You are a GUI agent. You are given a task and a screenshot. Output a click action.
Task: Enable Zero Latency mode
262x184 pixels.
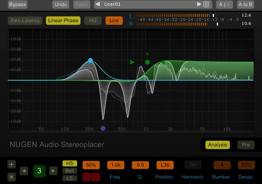tap(25, 21)
